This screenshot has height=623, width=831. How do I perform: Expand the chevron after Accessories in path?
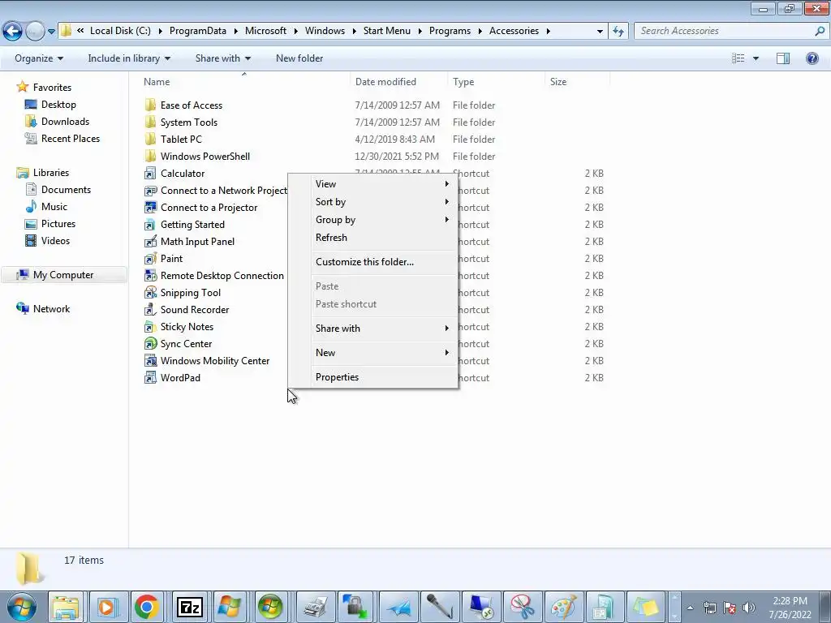pyautogui.click(x=549, y=31)
